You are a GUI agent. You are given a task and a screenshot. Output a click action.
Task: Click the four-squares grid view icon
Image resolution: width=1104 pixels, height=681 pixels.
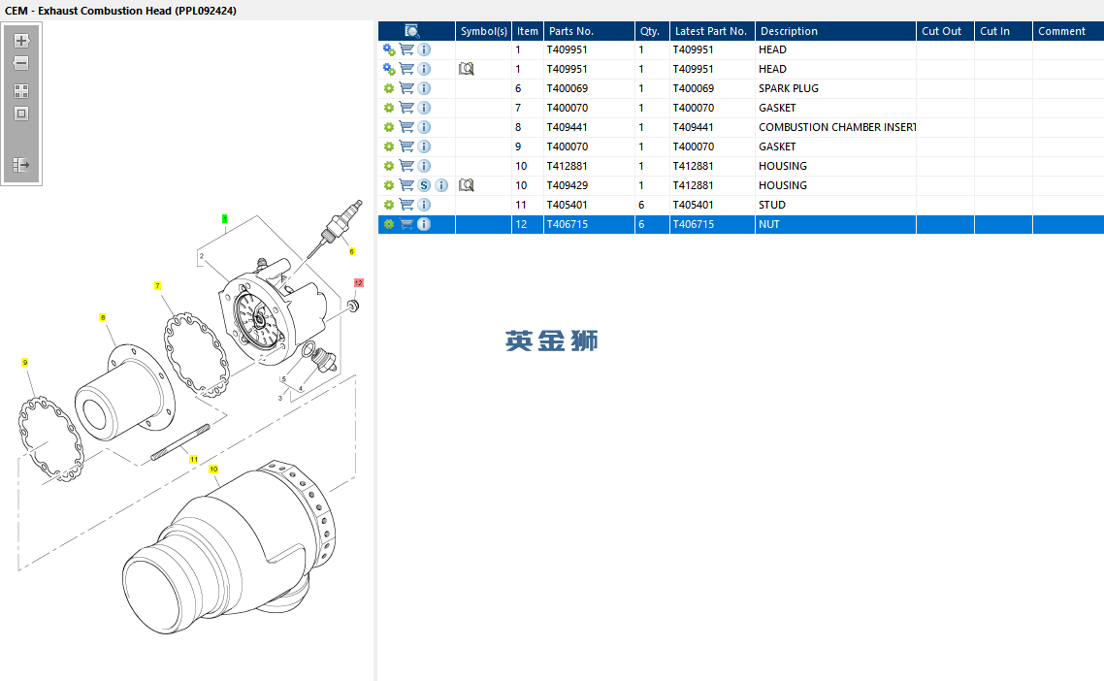pyautogui.click(x=21, y=91)
